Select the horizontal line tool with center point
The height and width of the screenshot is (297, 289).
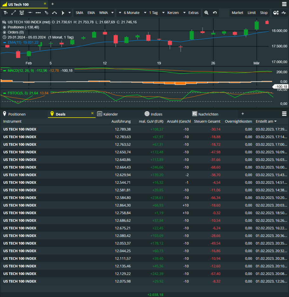tap(30, 13)
